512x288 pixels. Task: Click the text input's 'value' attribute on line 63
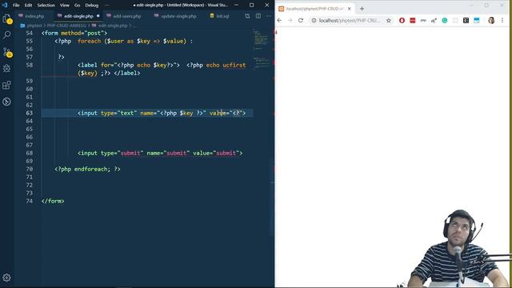pyautogui.click(x=218, y=113)
